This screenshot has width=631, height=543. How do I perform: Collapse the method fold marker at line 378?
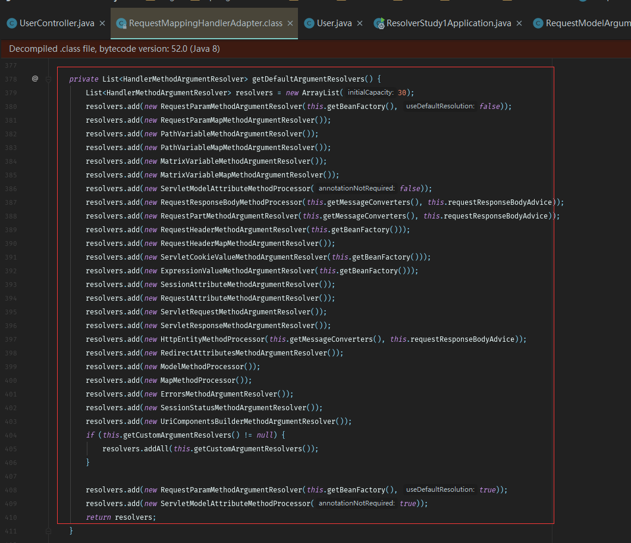point(48,79)
